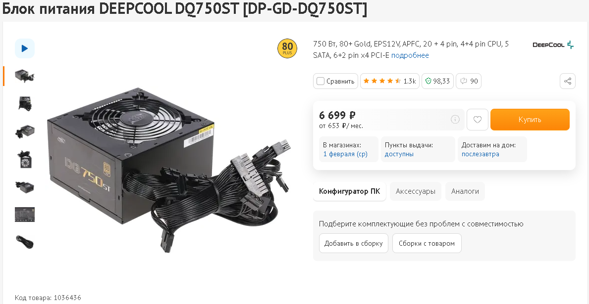
Task: Play the product video thumbnail
Action: [x=25, y=48]
